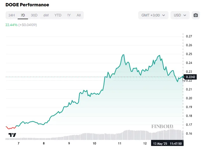201x149 pixels.
Task: Click the date axis label 12
Action: (145, 143)
